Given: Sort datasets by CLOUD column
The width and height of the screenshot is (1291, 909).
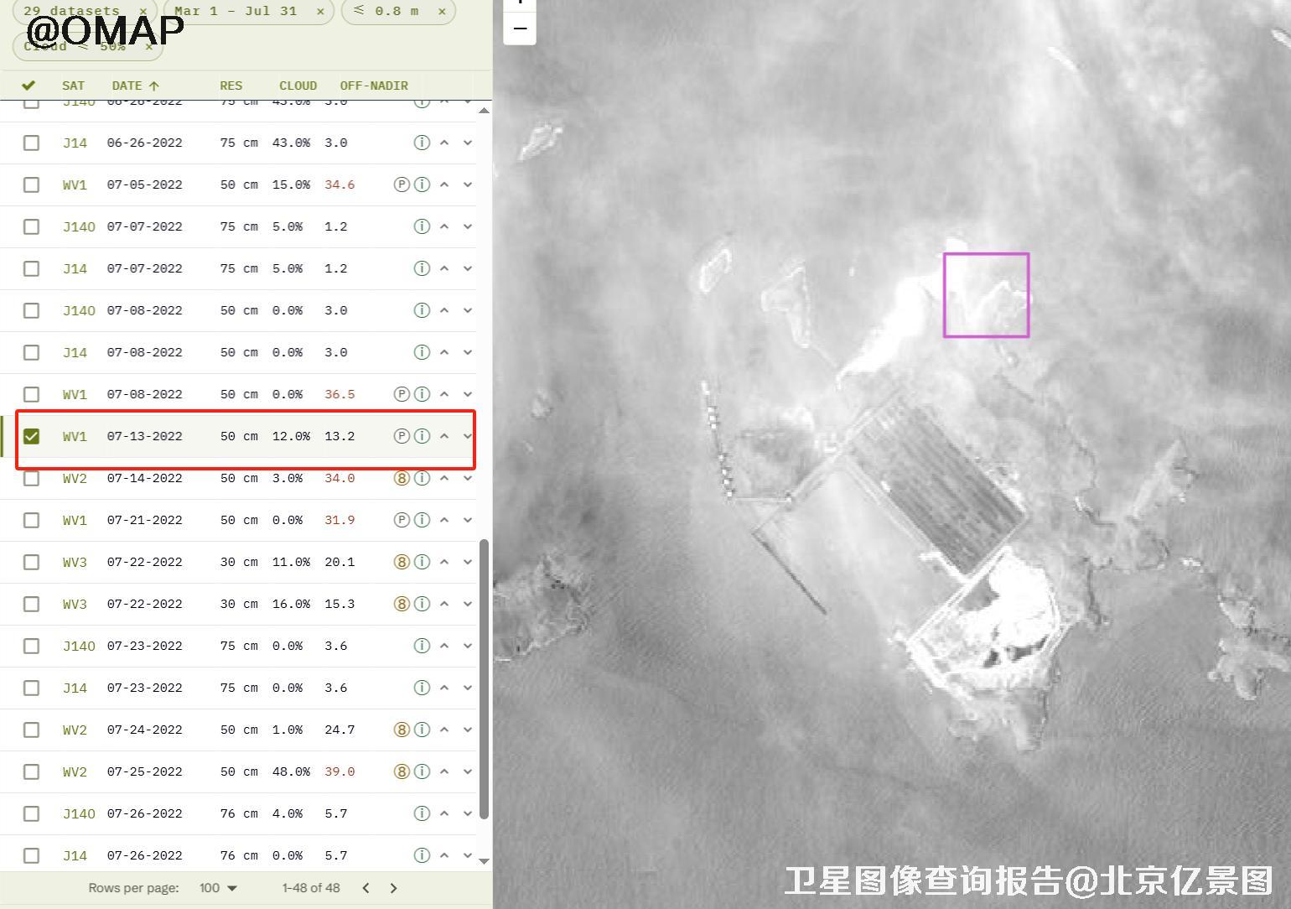Looking at the screenshot, I should point(298,86).
